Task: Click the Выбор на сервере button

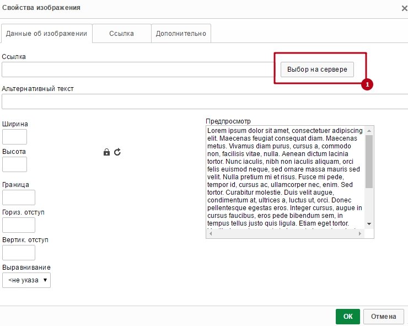Action: coord(317,70)
